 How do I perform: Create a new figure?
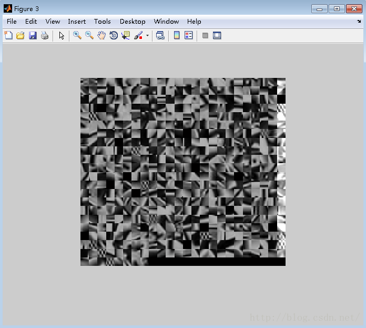[x=8, y=35]
